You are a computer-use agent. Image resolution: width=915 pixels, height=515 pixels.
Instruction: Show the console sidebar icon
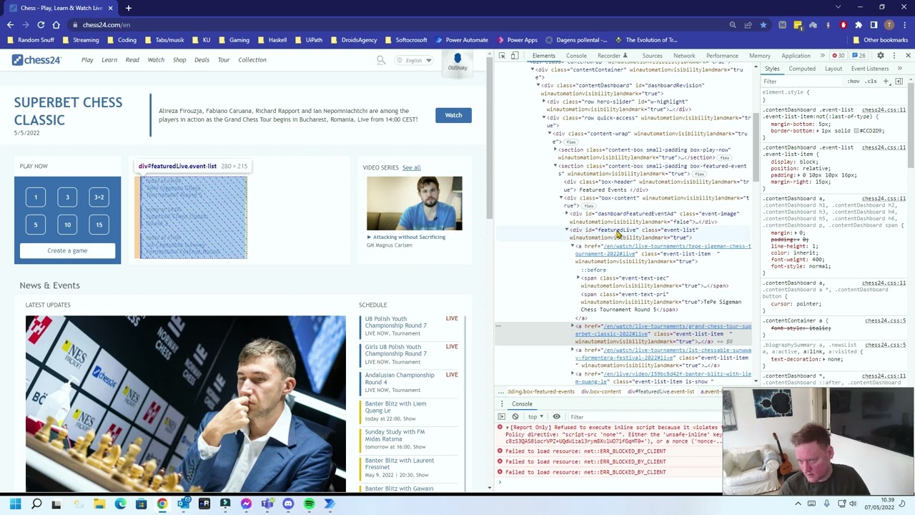(502, 416)
